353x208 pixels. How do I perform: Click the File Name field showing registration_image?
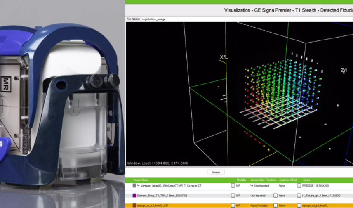pos(153,19)
